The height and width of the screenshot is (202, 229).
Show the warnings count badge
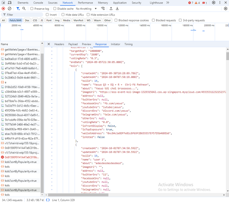(x=197, y=3)
